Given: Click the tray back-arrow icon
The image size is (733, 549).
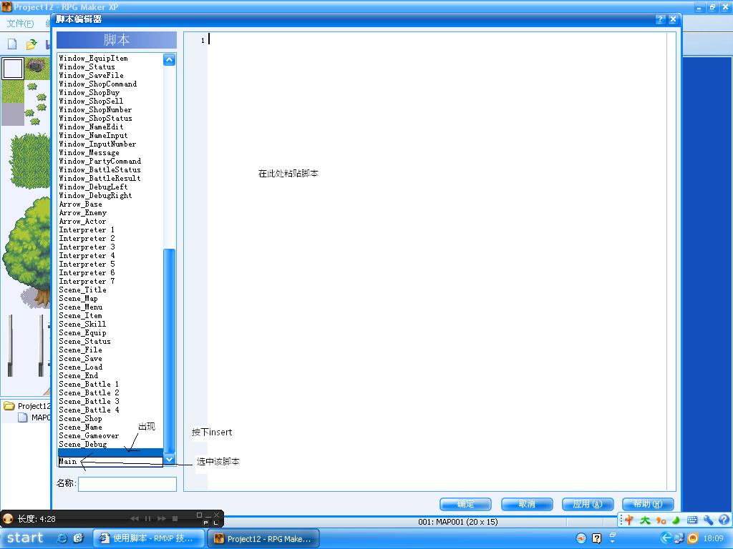Looking at the screenshot, I should tap(666, 538).
